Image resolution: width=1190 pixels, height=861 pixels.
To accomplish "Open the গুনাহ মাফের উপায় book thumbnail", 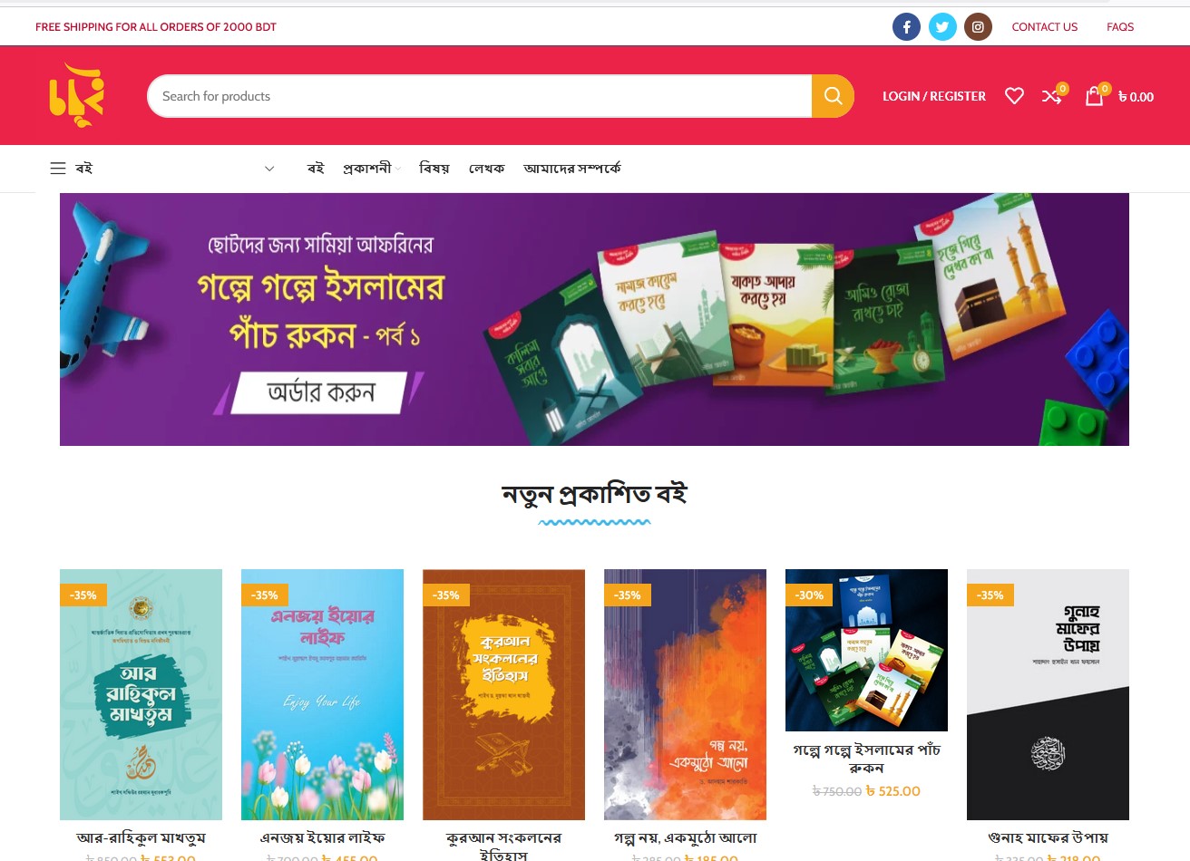I will point(1048,694).
